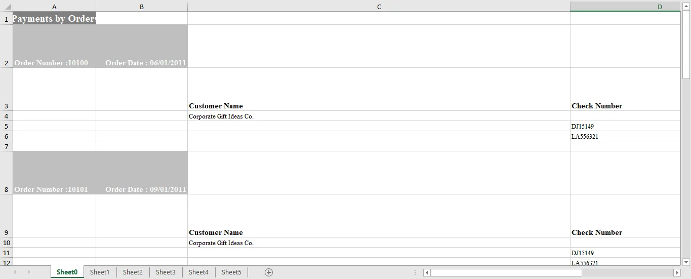Image resolution: width=691 pixels, height=279 pixels.
Task: Click the vertical scrollbar thumb
Action: (x=686, y=45)
